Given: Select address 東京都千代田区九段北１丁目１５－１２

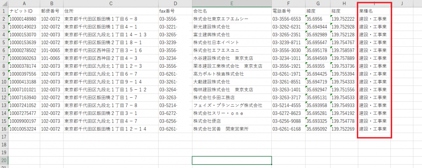Looking at the screenshot, I should (111, 90).
